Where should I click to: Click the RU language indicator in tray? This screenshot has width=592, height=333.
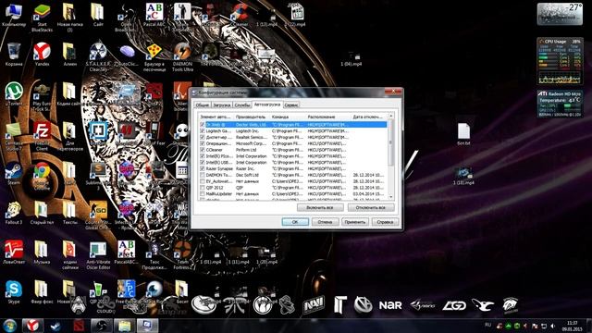487,325
